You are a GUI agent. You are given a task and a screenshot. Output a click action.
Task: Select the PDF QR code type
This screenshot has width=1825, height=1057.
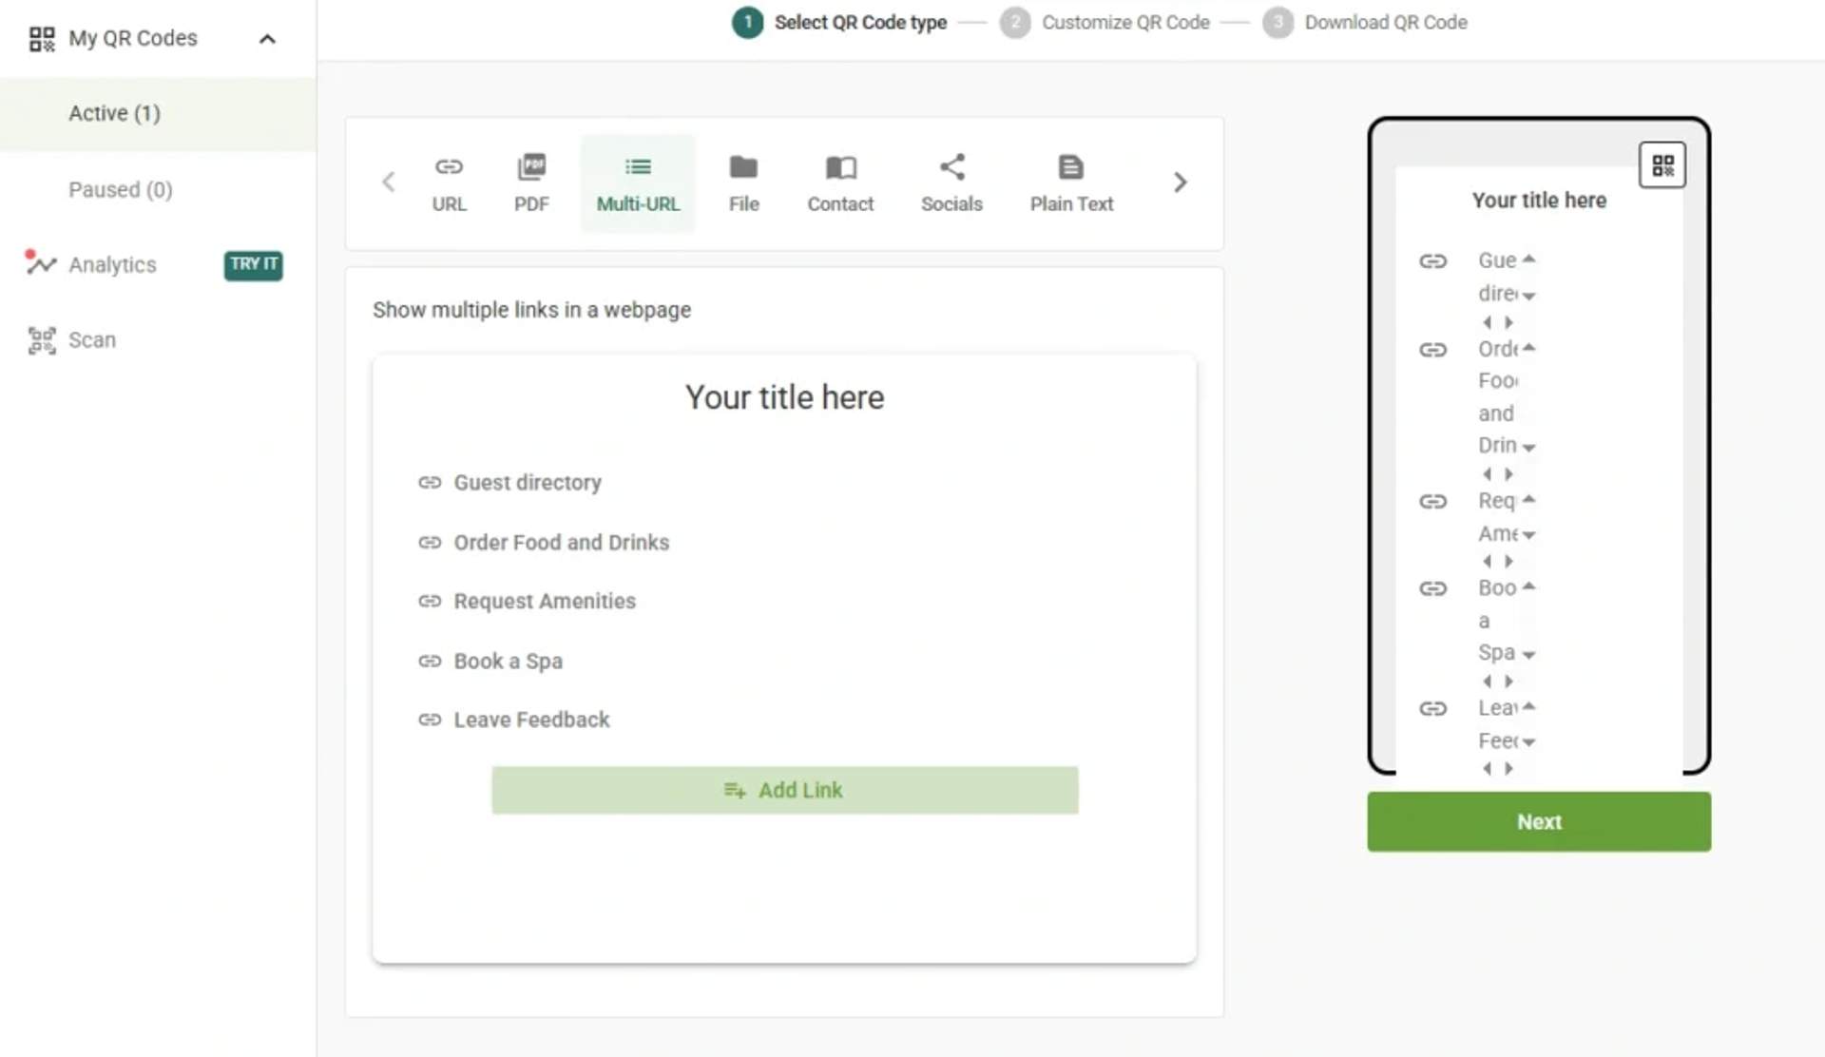[x=531, y=183]
